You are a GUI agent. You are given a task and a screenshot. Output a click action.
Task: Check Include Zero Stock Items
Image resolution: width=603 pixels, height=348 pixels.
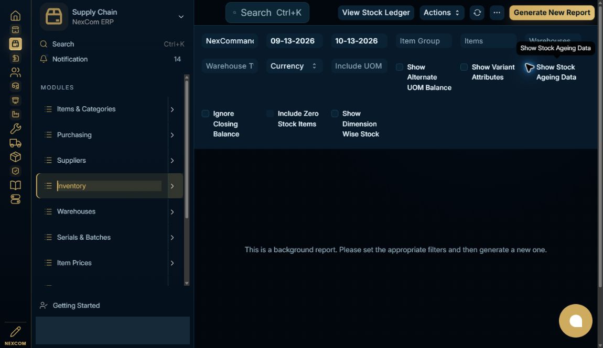[x=270, y=114]
